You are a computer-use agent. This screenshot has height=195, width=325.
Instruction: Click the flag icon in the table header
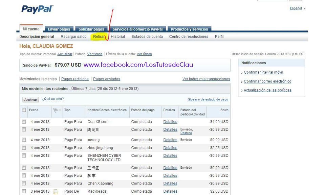[55, 110]
